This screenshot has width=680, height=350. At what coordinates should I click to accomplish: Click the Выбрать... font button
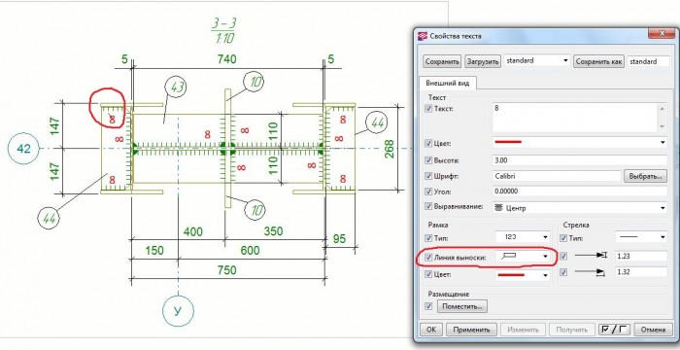coord(645,176)
